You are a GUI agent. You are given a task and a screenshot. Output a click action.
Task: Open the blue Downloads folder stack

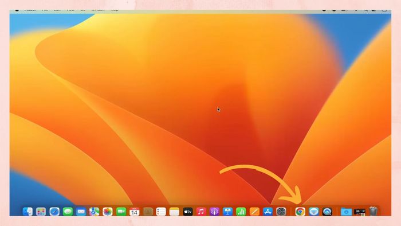pos(346,212)
